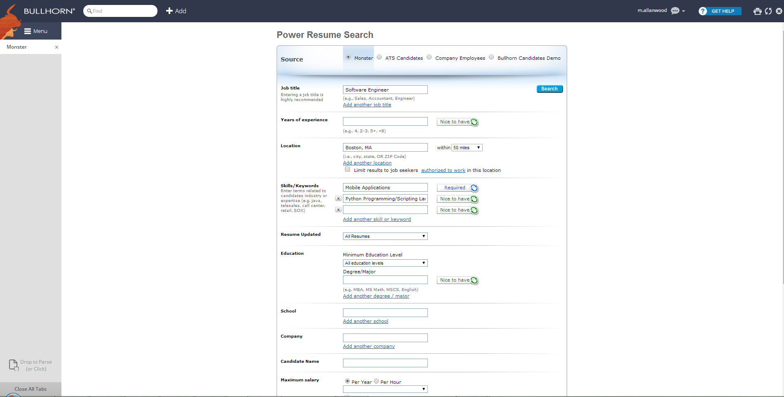784x397 pixels.
Task: Open the main Menu
Action: click(x=36, y=31)
